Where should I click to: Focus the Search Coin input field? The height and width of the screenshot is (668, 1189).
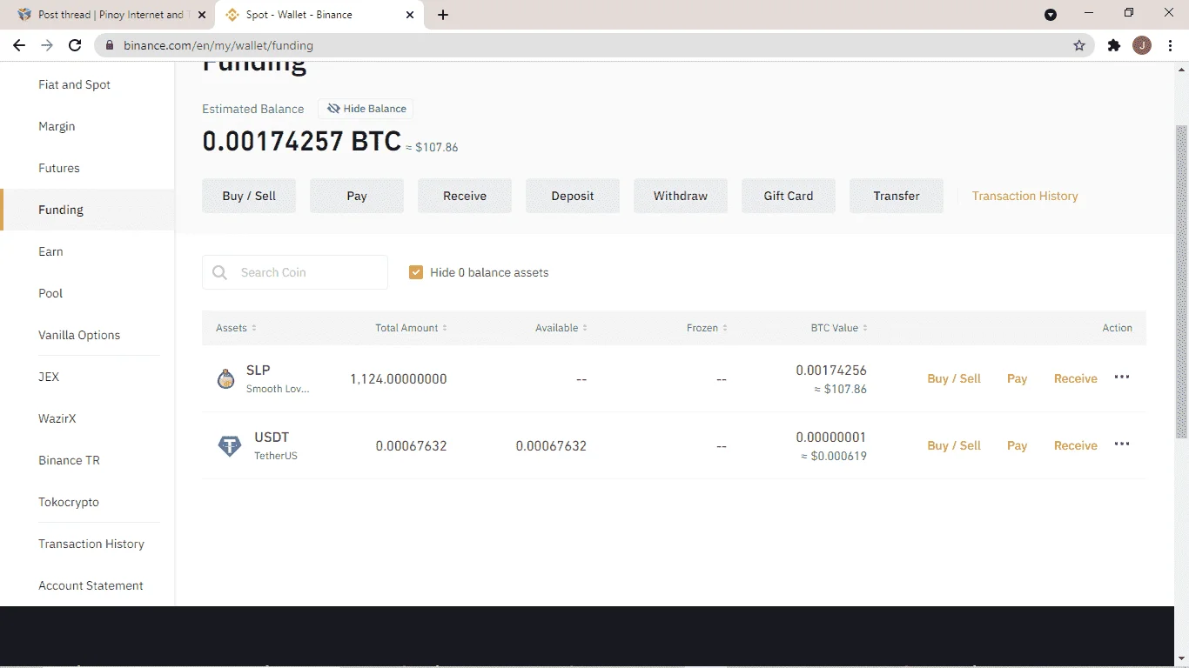click(x=295, y=272)
